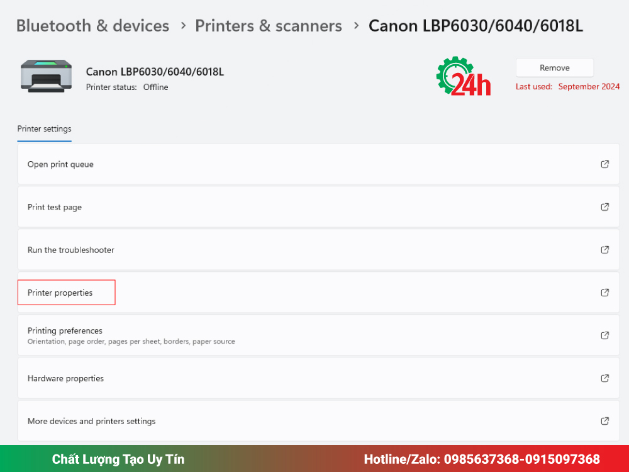Click the Last used: September 2024 text

(567, 86)
